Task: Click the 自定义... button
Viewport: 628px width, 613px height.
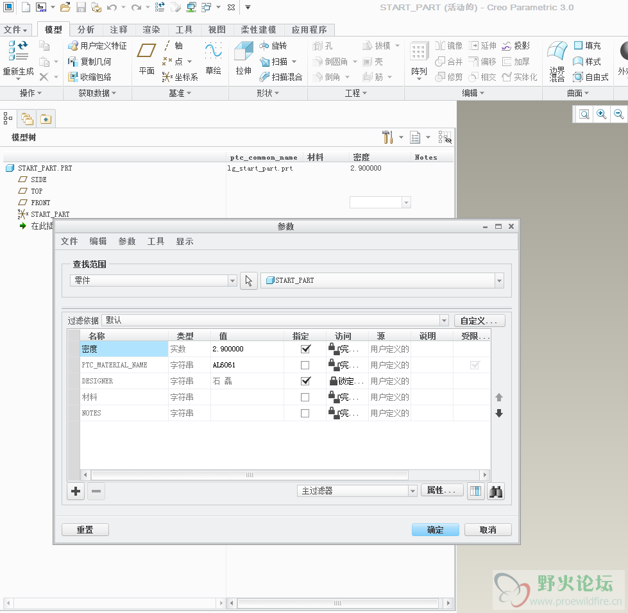Action: click(x=479, y=321)
